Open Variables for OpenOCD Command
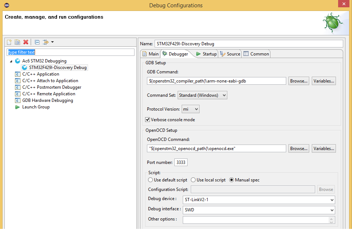 click(x=324, y=148)
